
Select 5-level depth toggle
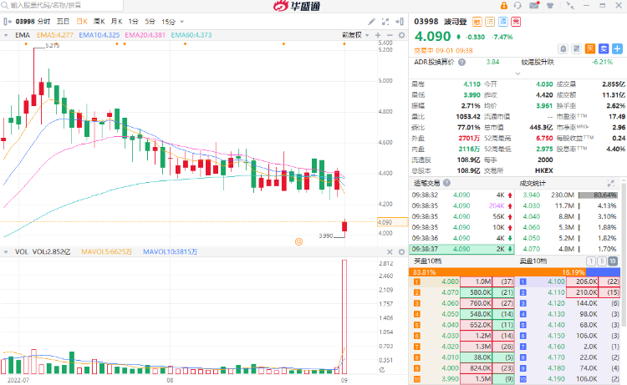click(602, 261)
